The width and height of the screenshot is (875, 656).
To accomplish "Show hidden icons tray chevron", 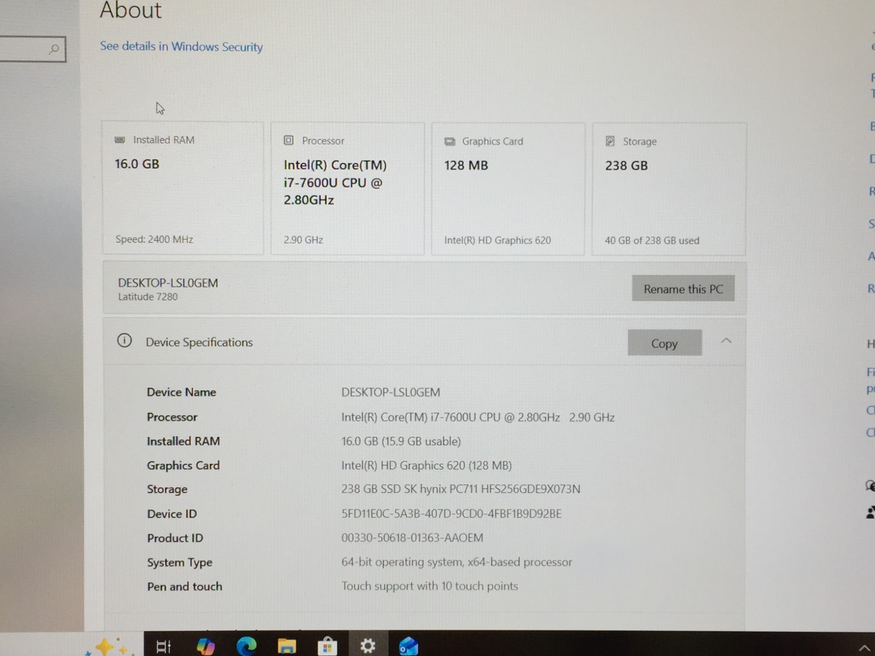I will tap(865, 648).
